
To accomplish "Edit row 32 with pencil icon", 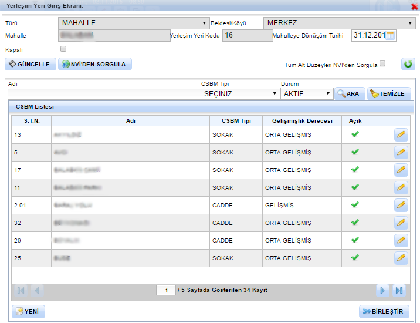I will (401, 223).
